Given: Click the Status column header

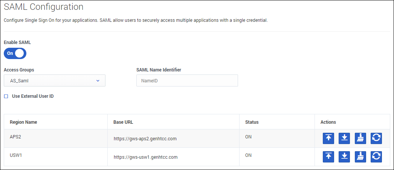Looking at the screenshot, I should coord(252,122).
